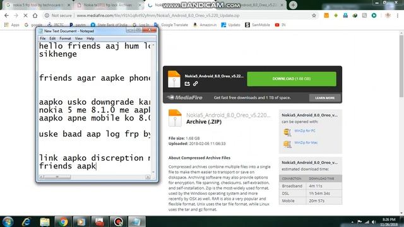Open Notepad View menu

(x=79, y=38)
